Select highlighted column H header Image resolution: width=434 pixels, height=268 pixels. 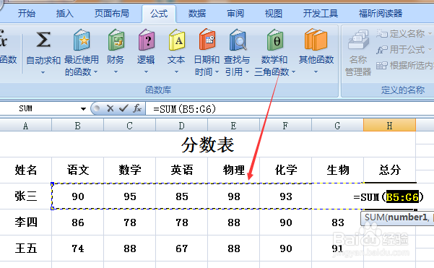[389, 126]
